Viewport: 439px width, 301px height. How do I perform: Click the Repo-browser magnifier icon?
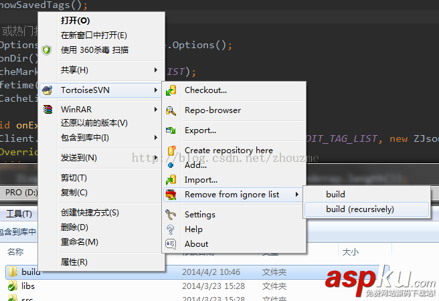pos(171,111)
